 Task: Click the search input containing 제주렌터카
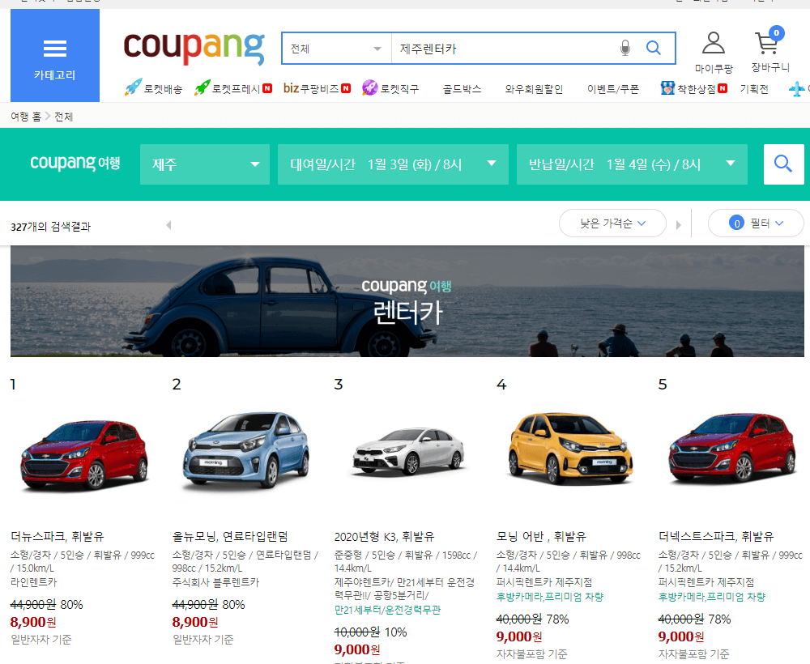pyautogui.click(x=504, y=49)
